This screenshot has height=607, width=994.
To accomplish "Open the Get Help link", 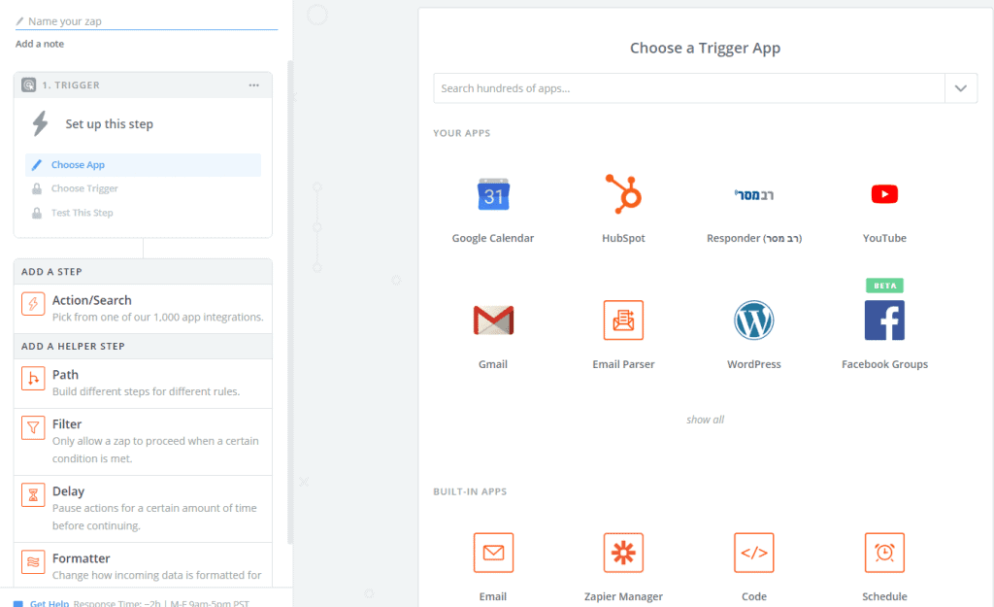I will [50, 603].
